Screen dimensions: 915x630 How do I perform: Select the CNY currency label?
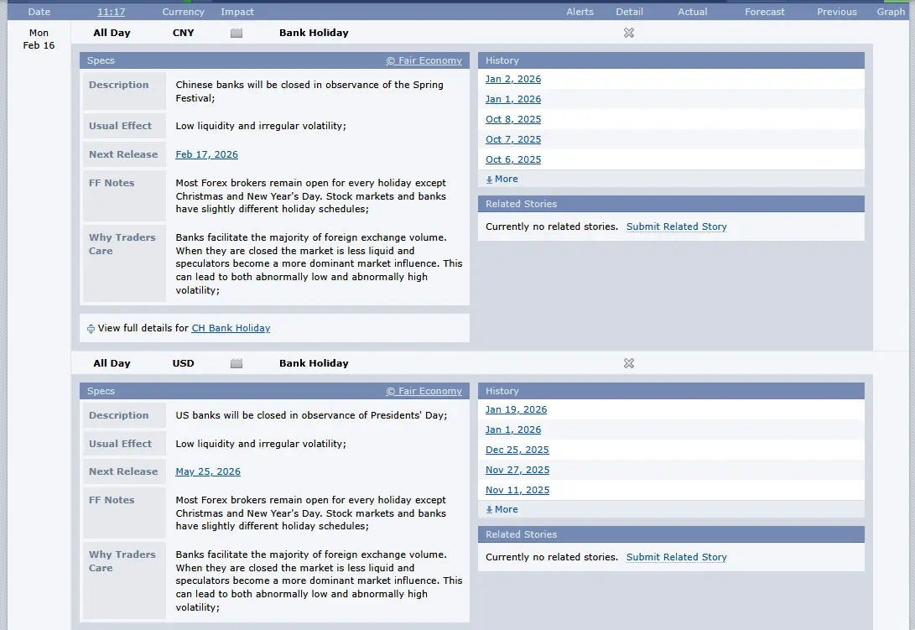[x=183, y=33]
